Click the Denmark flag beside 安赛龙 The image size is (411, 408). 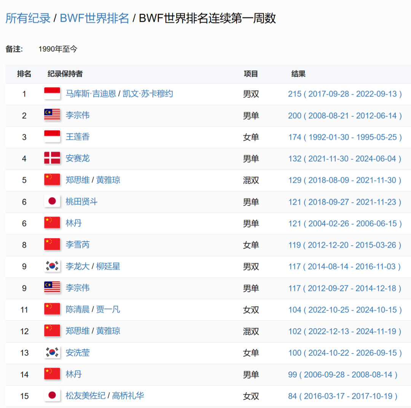click(x=52, y=158)
